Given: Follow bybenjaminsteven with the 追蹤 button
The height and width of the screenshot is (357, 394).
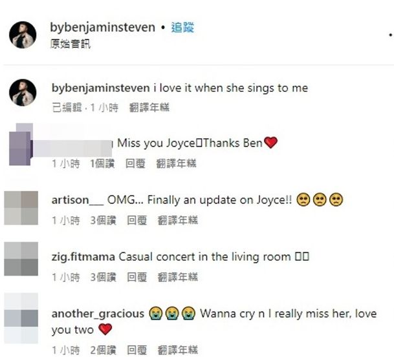Looking at the screenshot, I should pos(182,27).
